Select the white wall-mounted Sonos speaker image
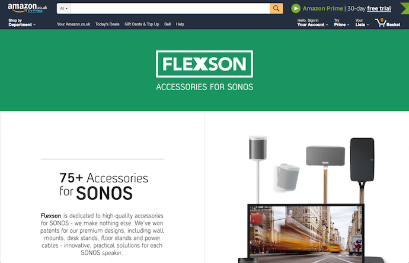Screen dimensions: 409x263 pos(287,177)
